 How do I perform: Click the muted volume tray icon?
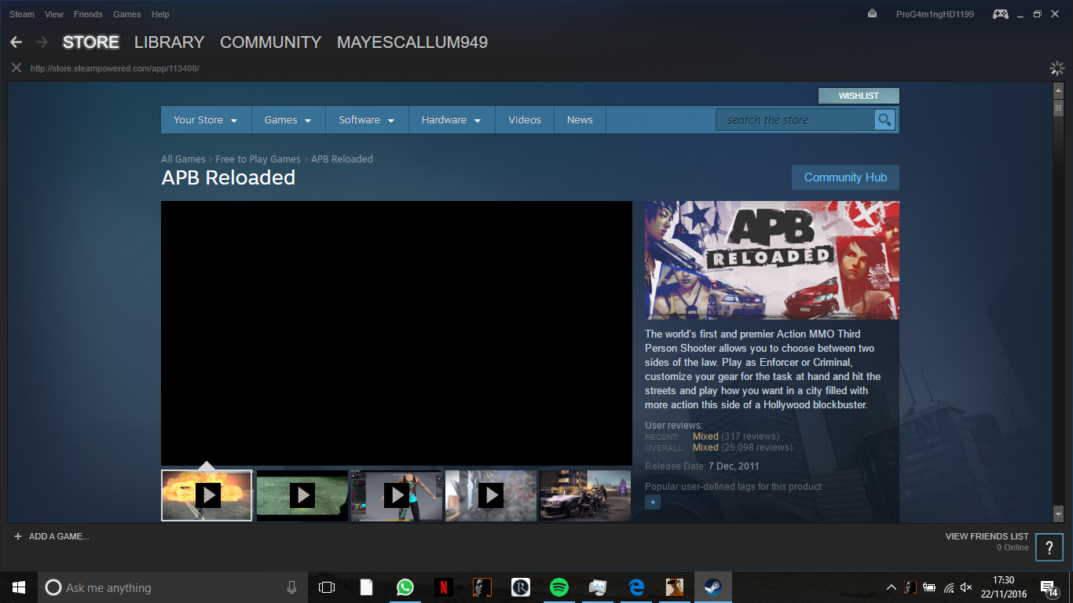pos(967,587)
